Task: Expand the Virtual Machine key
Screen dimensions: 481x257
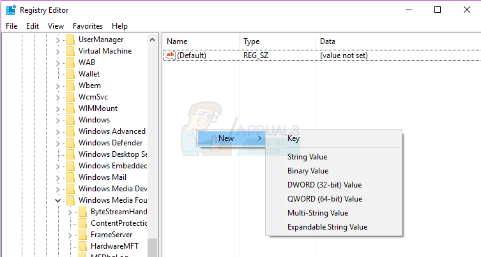Action: click(57, 52)
